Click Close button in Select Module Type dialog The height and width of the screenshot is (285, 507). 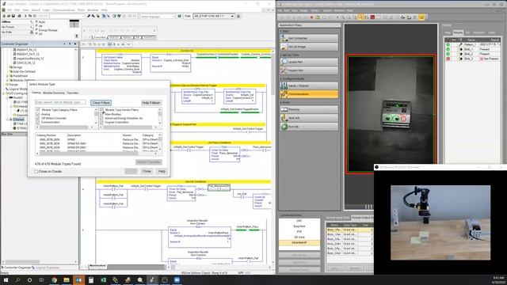(x=147, y=171)
